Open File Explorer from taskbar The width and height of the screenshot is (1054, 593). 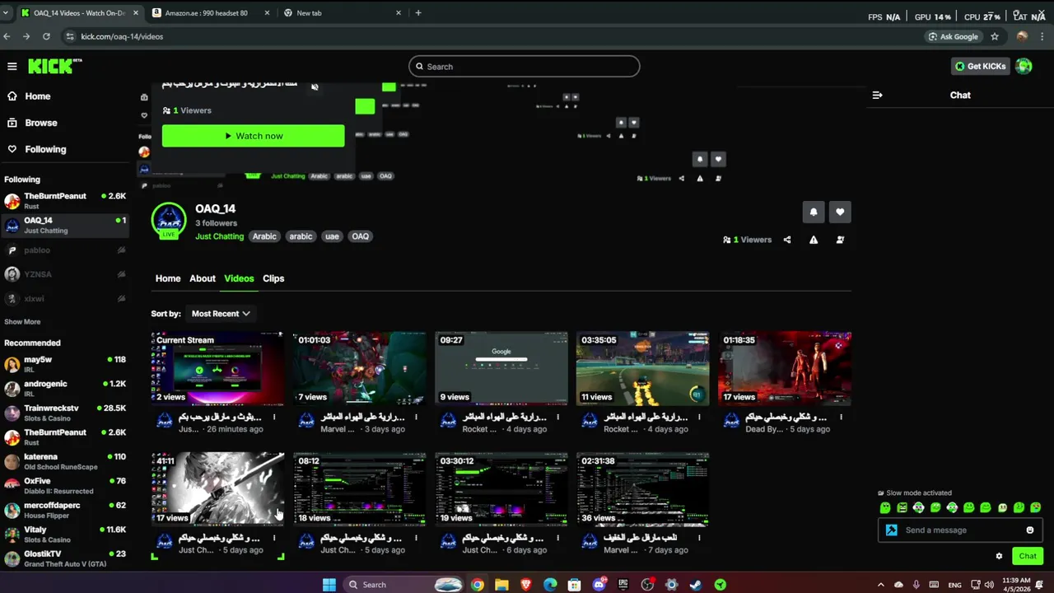click(x=501, y=585)
